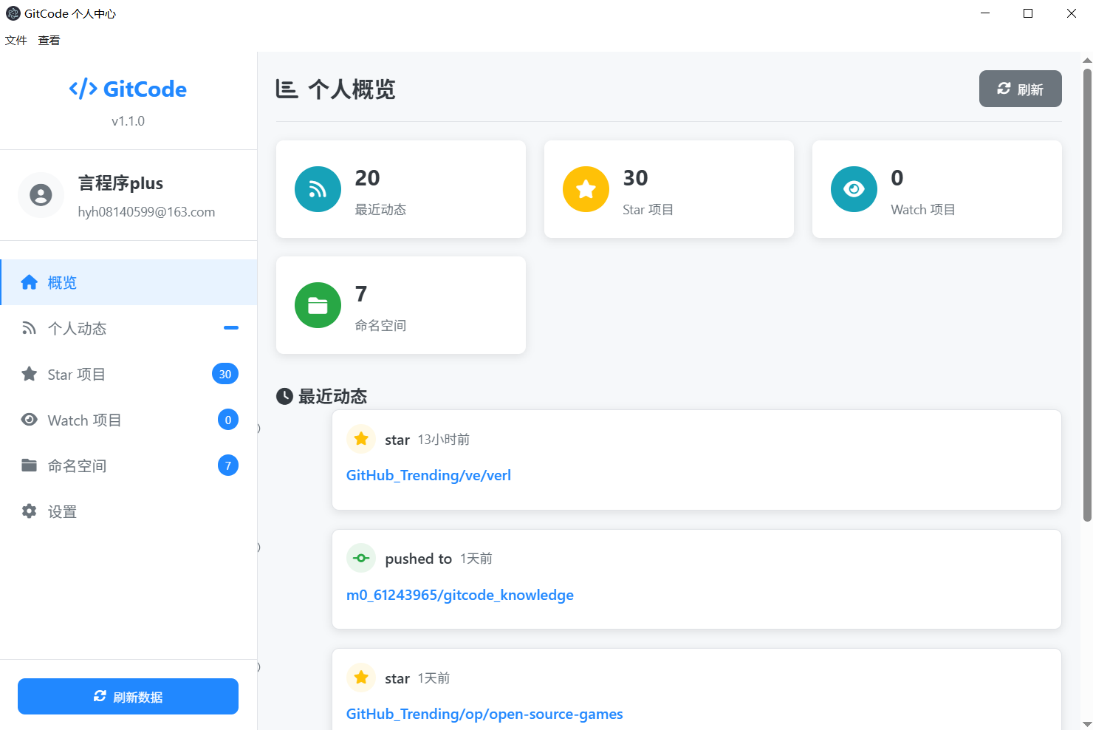Collapse the 个人动态 sidebar section
Screen dimensions: 1093x730
(231, 328)
